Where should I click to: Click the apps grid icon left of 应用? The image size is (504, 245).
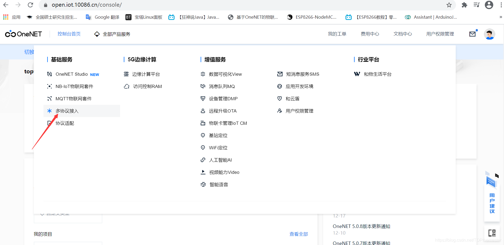[5, 17]
